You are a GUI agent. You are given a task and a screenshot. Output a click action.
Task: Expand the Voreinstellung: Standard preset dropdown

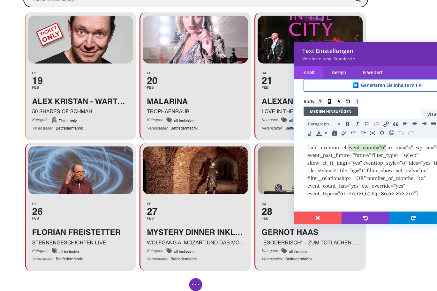[328, 59]
